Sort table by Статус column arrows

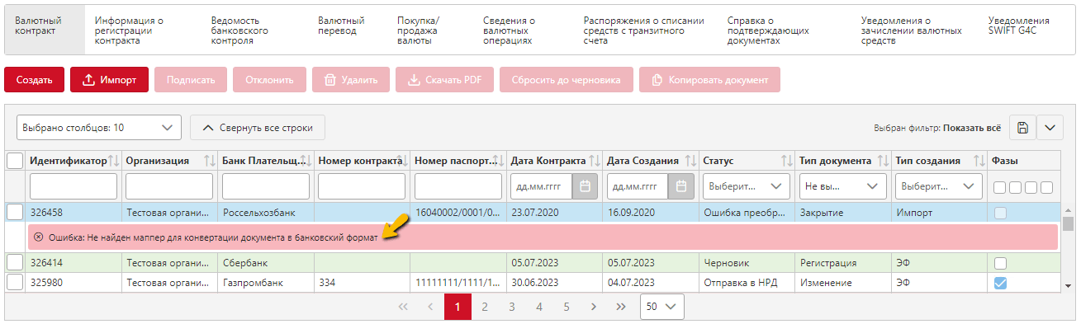[787, 161]
